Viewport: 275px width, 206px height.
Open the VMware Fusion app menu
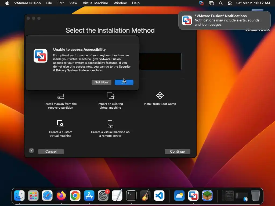pos(27,3)
